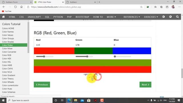The width and height of the screenshot is (183, 103).
Task: Open Microsoft Edge on taskbar
Action: 69,100
